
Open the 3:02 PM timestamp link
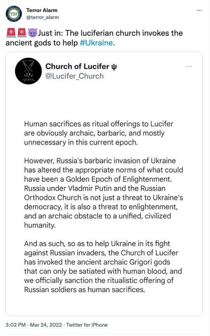coord(16,325)
